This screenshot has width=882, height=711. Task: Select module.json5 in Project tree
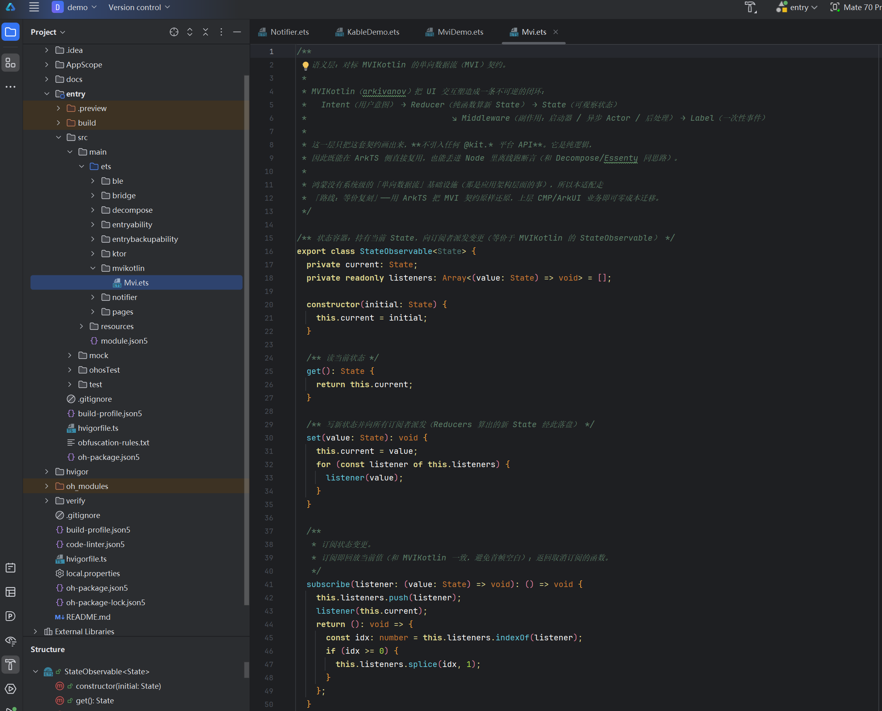[124, 341]
